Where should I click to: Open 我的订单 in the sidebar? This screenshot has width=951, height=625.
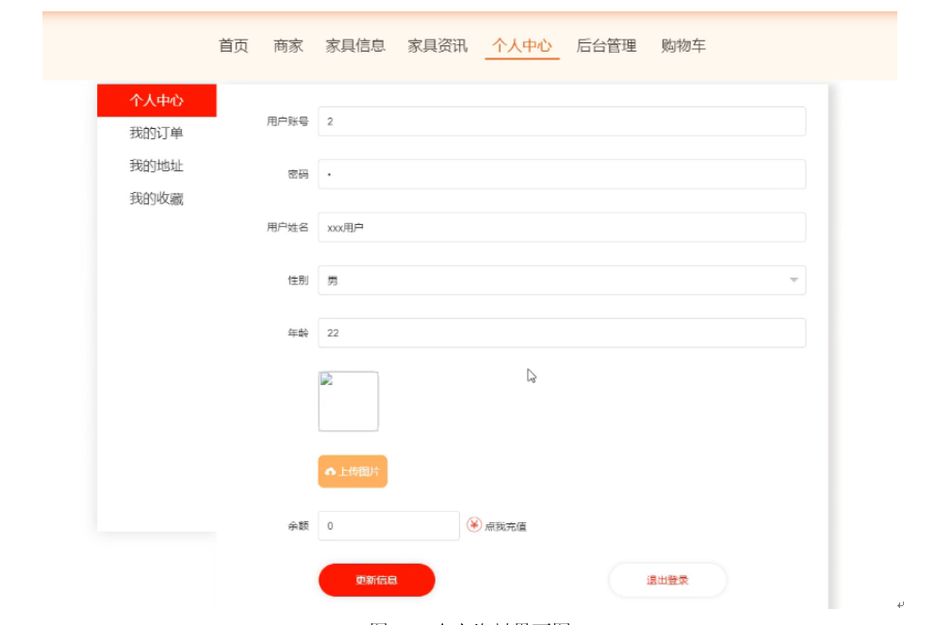click(x=156, y=134)
